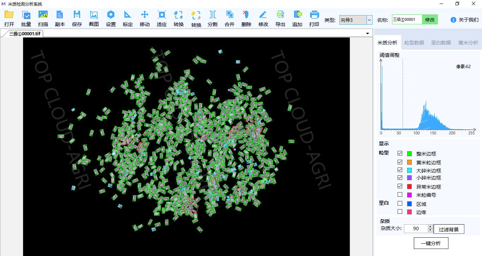This screenshot has height=256, width=482.
Task: Click the pink 边缘 color swatch
Action: [409, 212]
